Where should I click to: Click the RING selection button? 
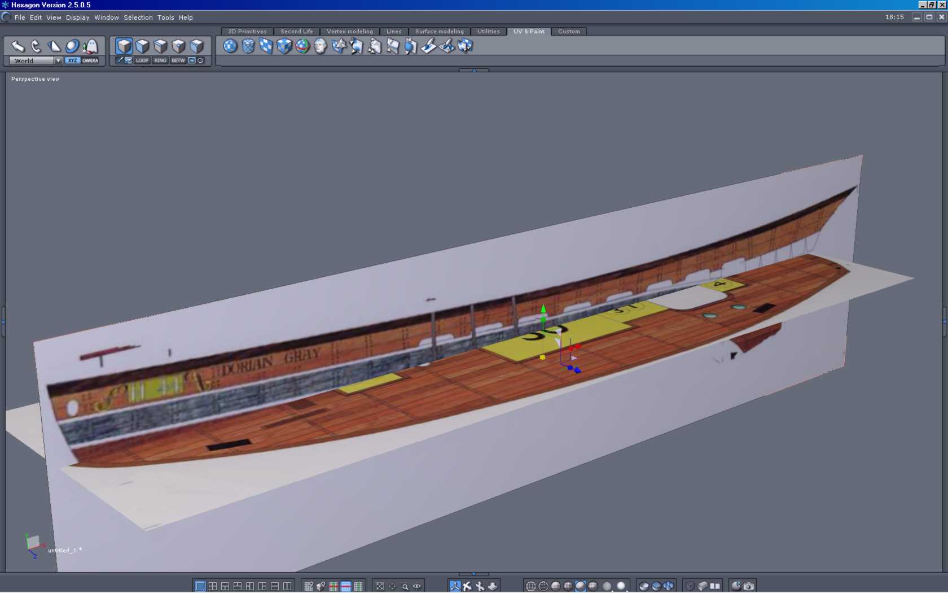160,60
